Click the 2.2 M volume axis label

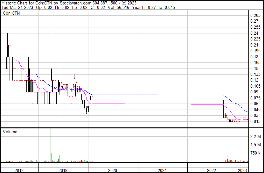[x=255, y=136]
